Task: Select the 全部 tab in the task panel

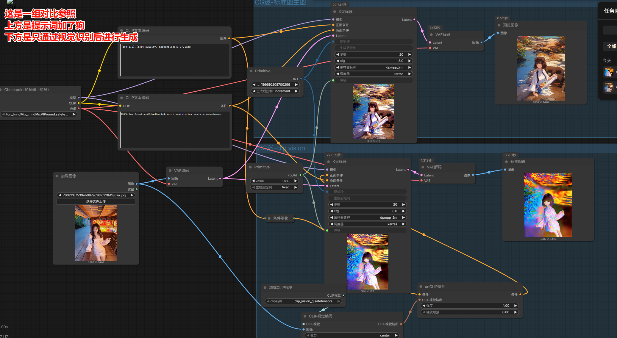Action: [611, 46]
